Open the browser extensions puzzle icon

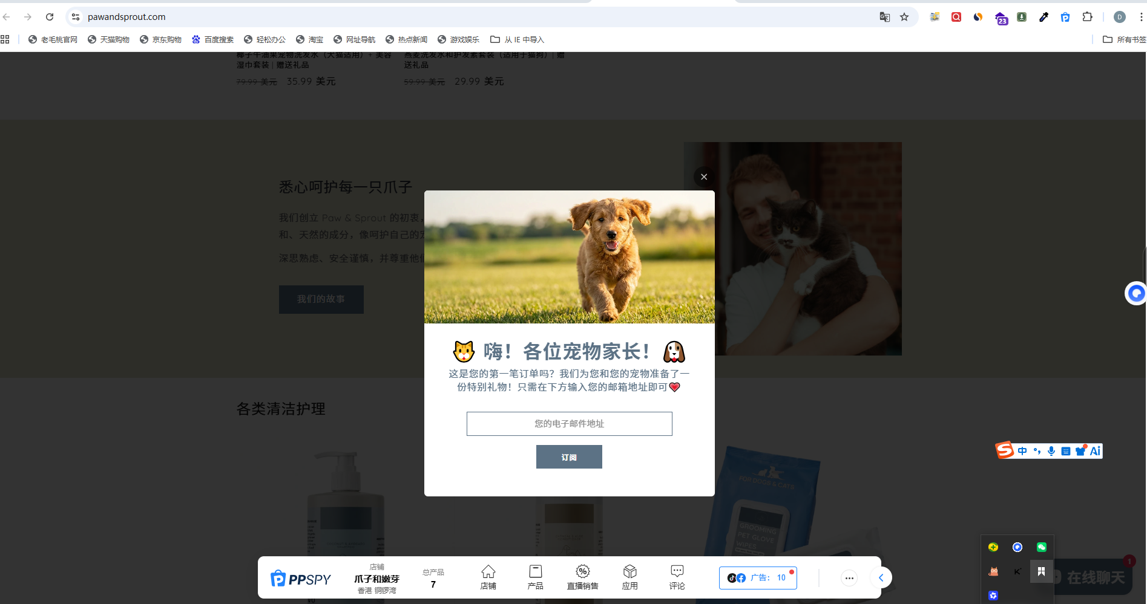(1087, 17)
